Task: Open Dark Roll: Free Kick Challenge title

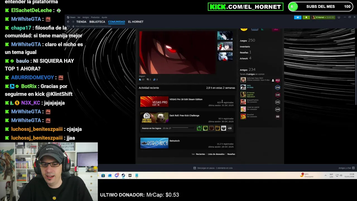Action: coord(184,116)
